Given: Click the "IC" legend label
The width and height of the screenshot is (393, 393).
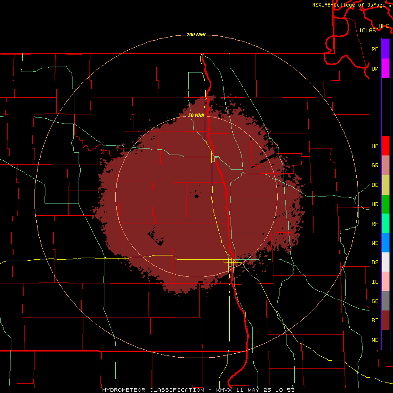Looking at the screenshot, I should [x=375, y=282].
